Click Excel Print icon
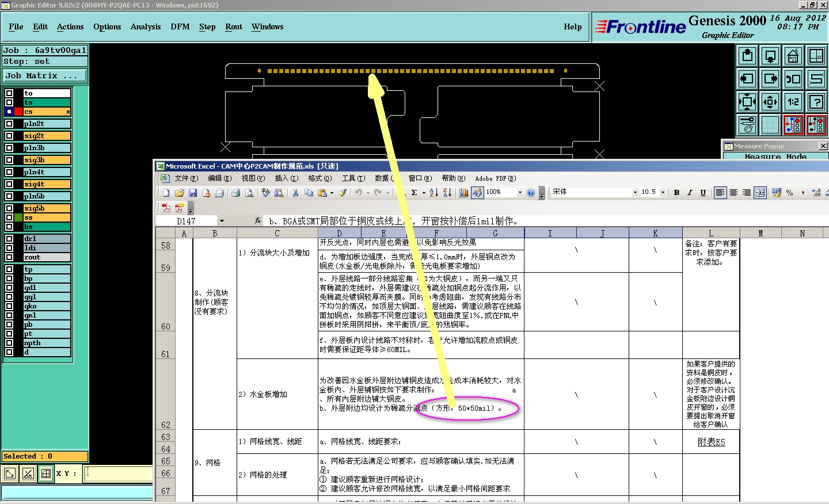The image size is (829, 504). click(x=235, y=193)
